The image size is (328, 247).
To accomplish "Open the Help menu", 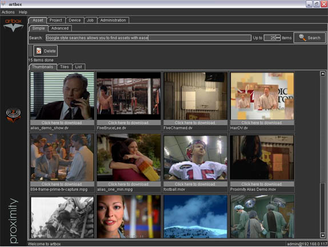I will 23,12.
